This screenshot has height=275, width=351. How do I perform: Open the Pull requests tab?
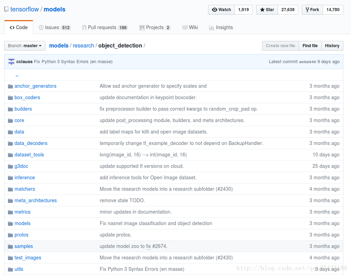coord(105,28)
